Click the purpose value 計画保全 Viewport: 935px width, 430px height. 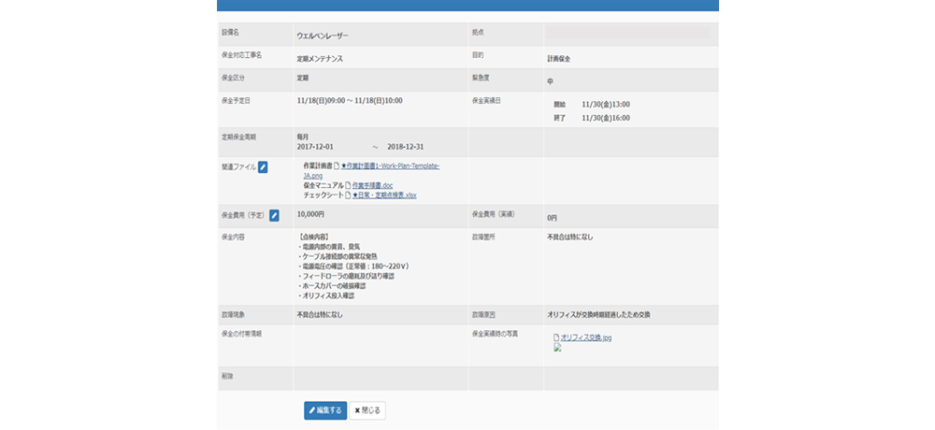tap(559, 59)
